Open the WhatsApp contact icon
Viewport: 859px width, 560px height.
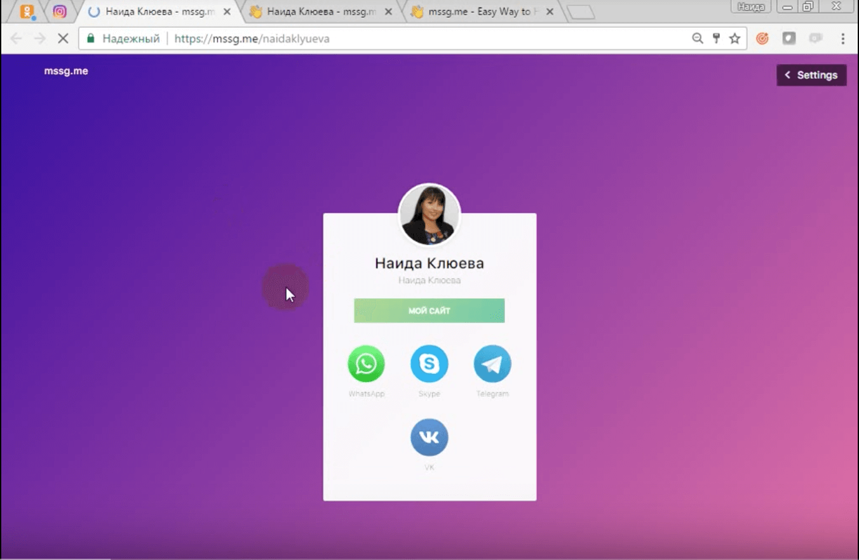[x=366, y=364]
